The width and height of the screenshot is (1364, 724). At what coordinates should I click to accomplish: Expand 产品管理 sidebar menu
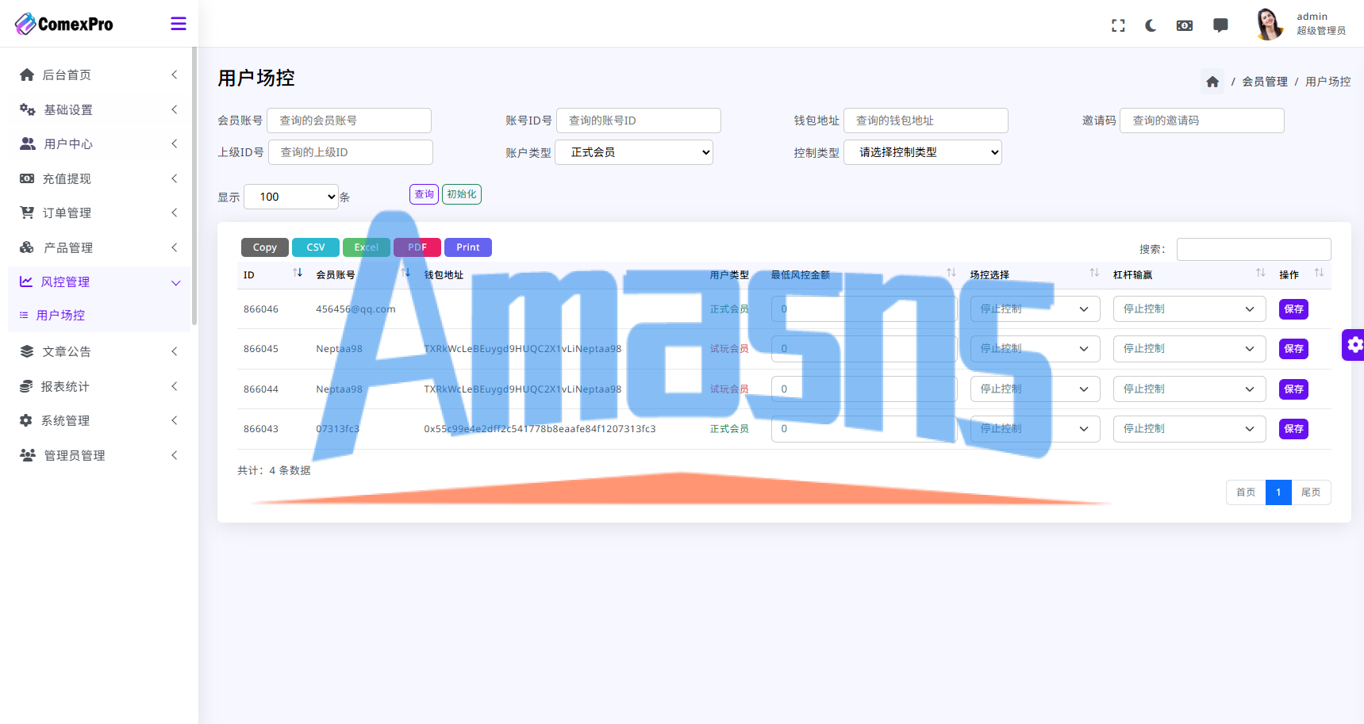click(98, 247)
